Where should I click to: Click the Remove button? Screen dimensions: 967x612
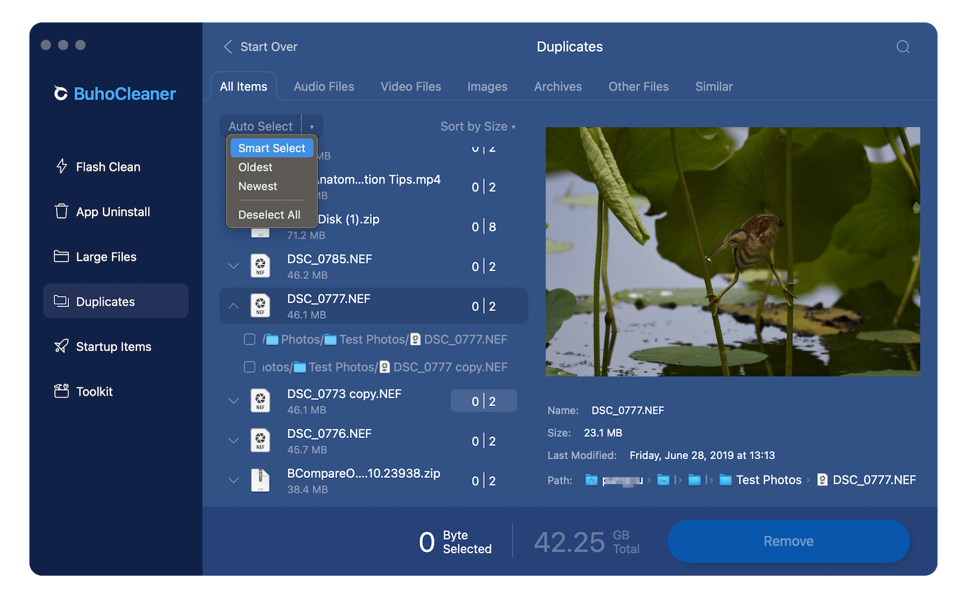789,541
